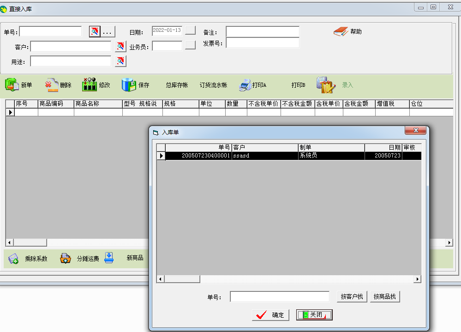The height and width of the screenshot is (332, 461).
Task: Click 打印B in the toolbar
Action: pyautogui.click(x=298, y=85)
